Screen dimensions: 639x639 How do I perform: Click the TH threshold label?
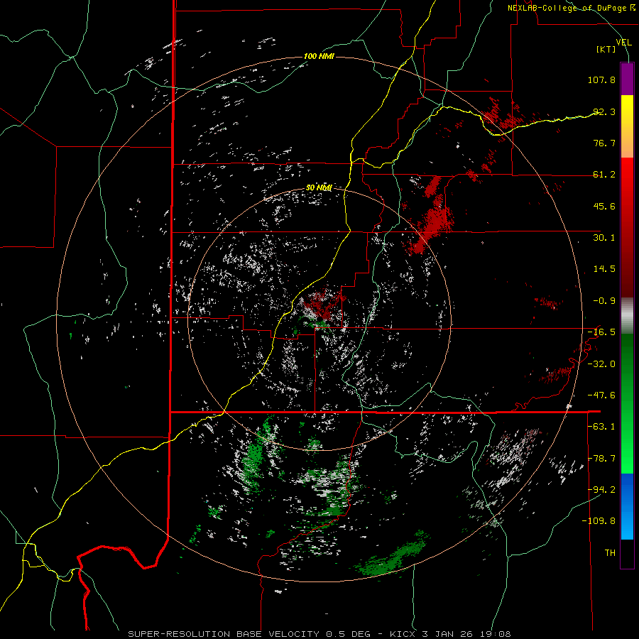[x=610, y=553]
